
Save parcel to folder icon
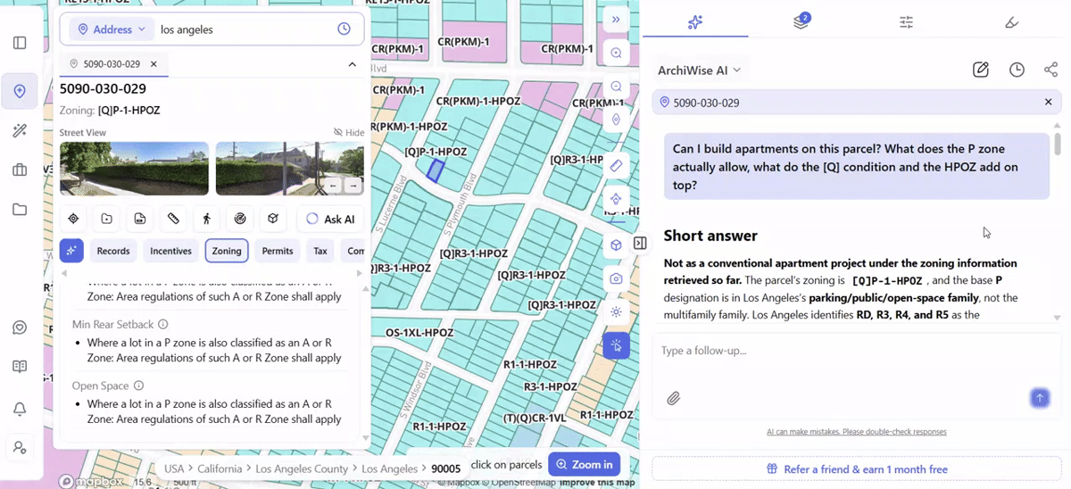click(106, 219)
